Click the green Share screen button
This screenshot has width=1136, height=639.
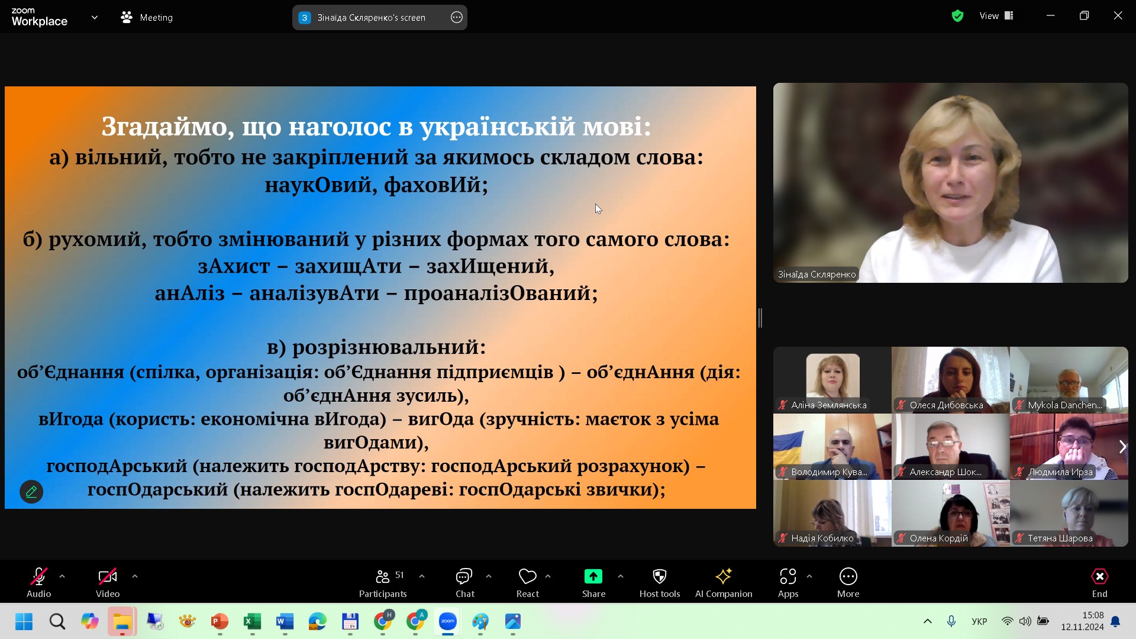click(593, 583)
